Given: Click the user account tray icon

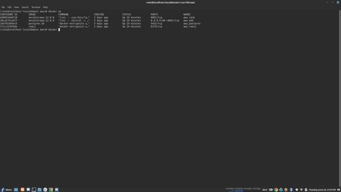Looking at the screenshot, I should [306, 190].
